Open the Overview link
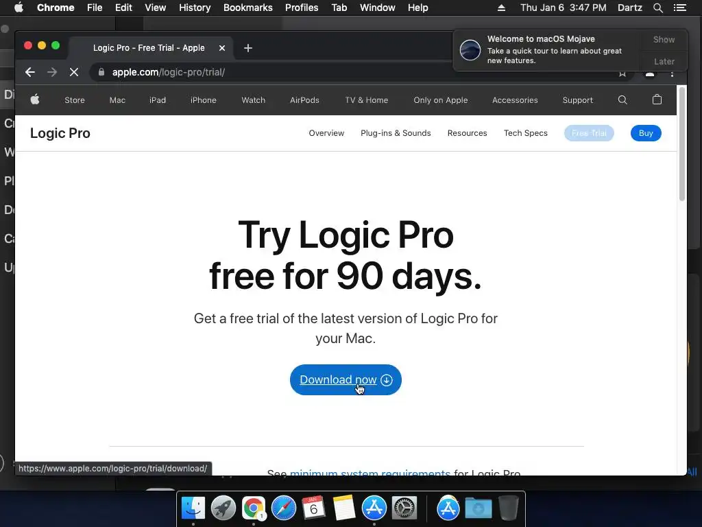 tap(326, 133)
